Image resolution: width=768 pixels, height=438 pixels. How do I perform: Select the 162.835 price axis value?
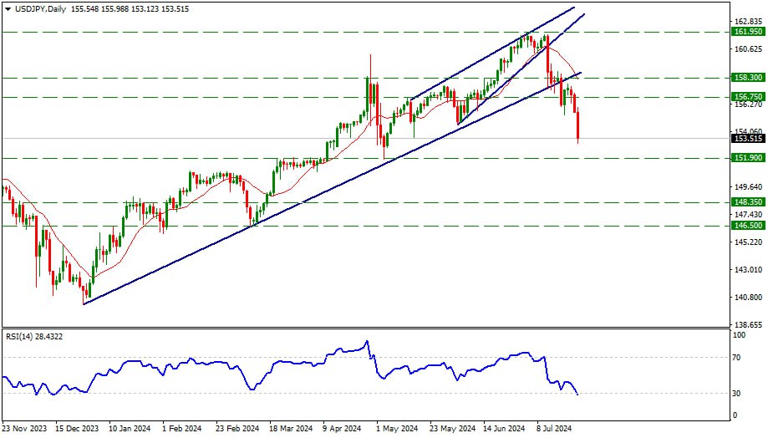pos(749,22)
